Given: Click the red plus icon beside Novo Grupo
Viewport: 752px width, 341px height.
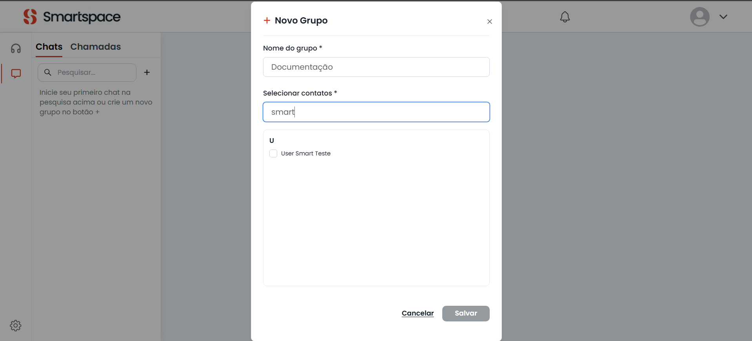Looking at the screenshot, I should [x=267, y=20].
